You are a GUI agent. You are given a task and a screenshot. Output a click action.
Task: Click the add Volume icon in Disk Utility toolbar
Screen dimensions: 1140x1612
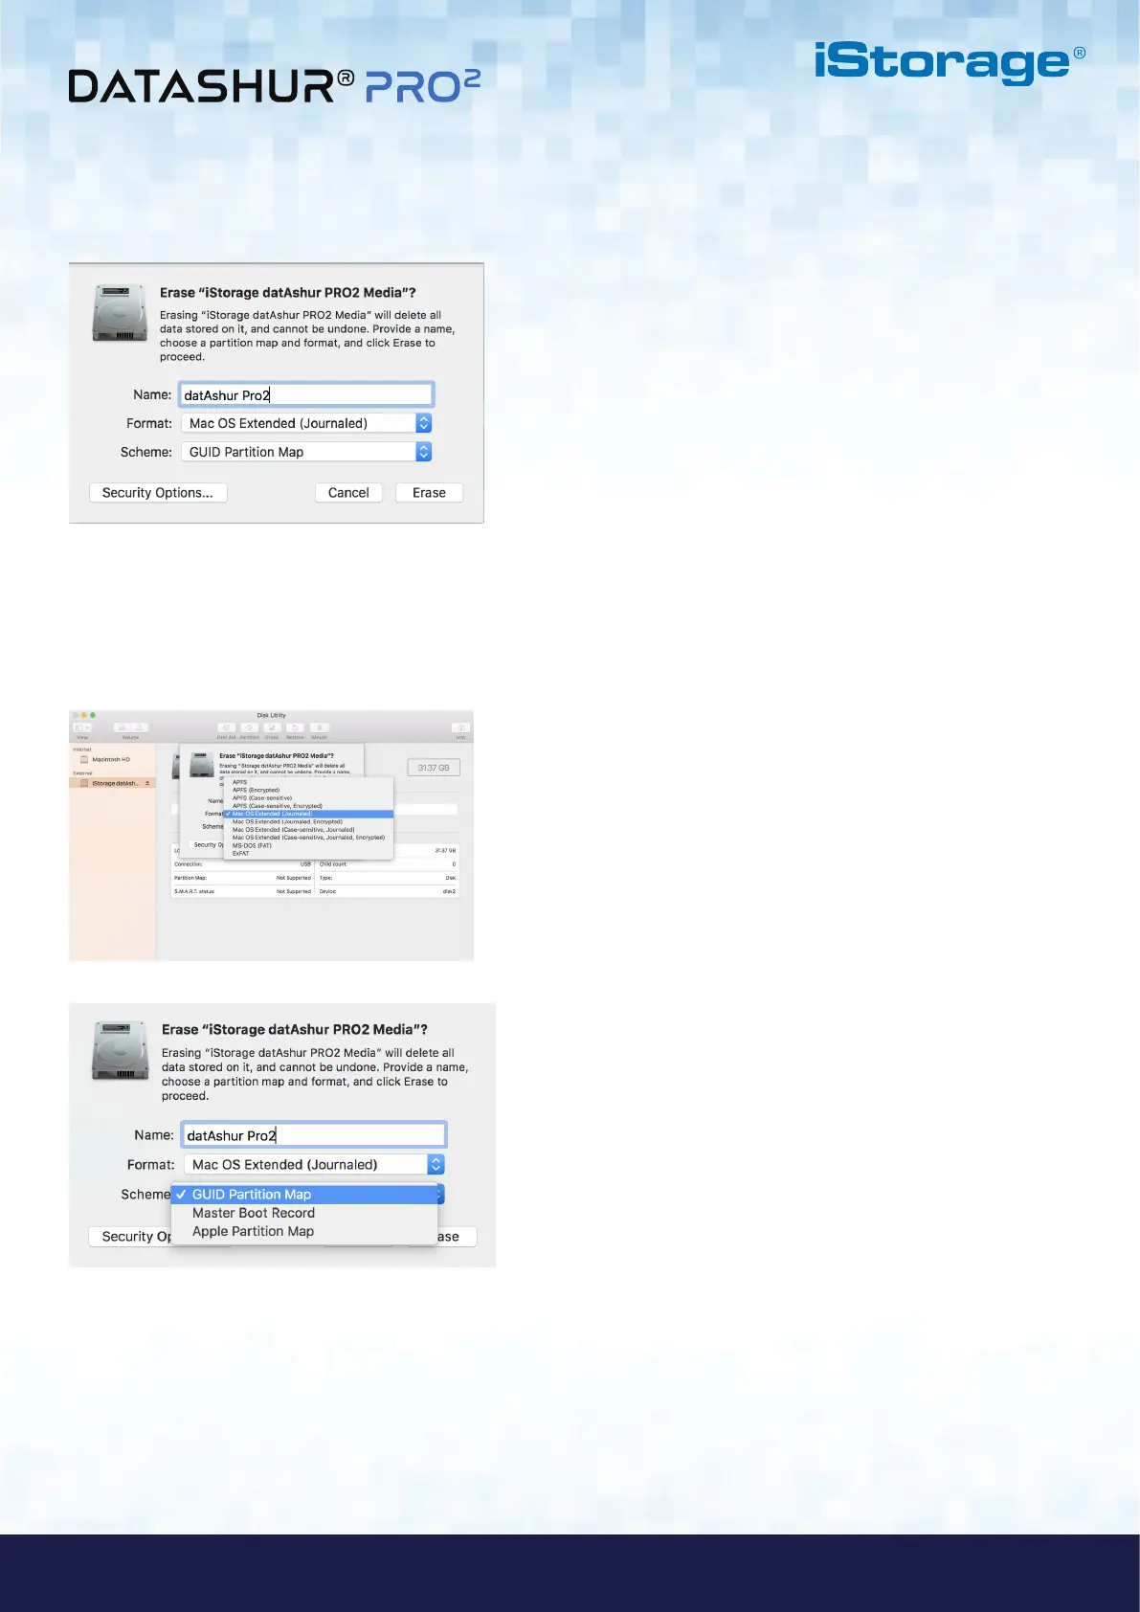click(x=123, y=728)
